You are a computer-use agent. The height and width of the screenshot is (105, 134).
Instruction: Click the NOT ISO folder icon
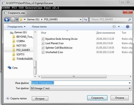pos(14,45)
